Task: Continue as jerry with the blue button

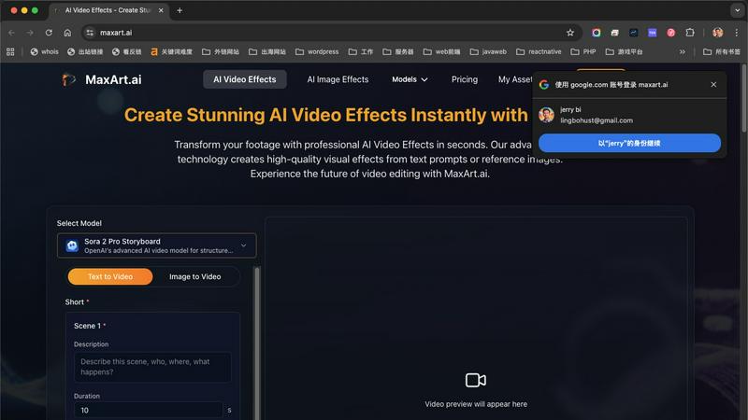Action: pyautogui.click(x=629, y=143)
